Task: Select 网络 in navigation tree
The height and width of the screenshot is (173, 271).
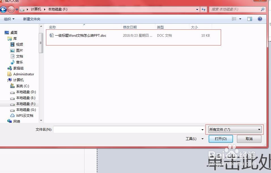Action: [x=17, y=121]
